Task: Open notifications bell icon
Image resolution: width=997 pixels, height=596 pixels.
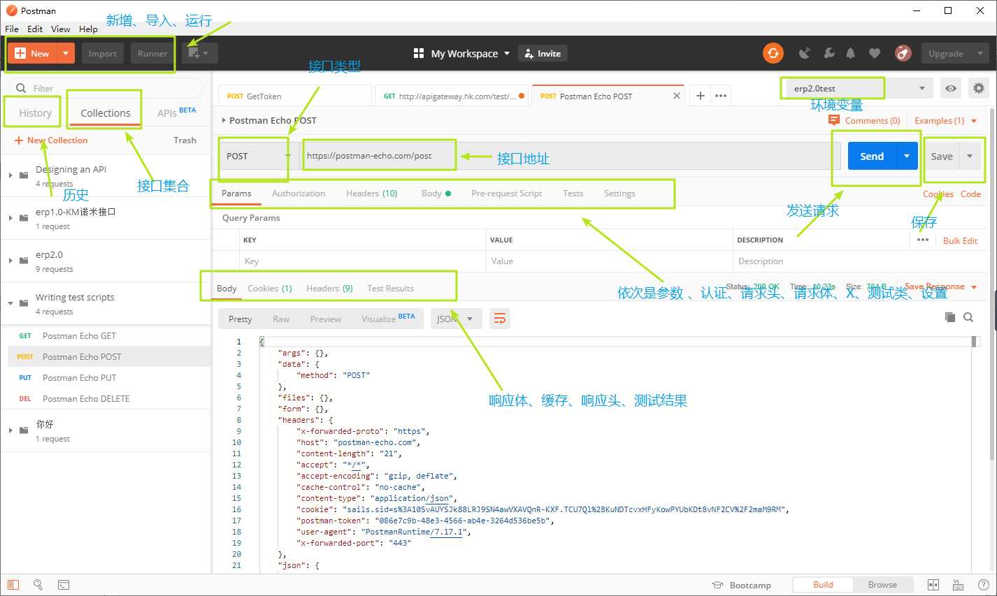Action: pos(851,53)
